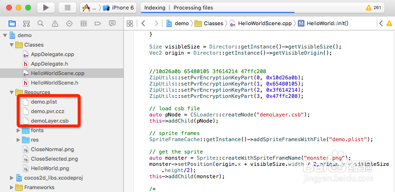Image resolution: width=395 pixels, height=192 pixels.
Task: Collapse the demo project root
Action: click(5, 35)
